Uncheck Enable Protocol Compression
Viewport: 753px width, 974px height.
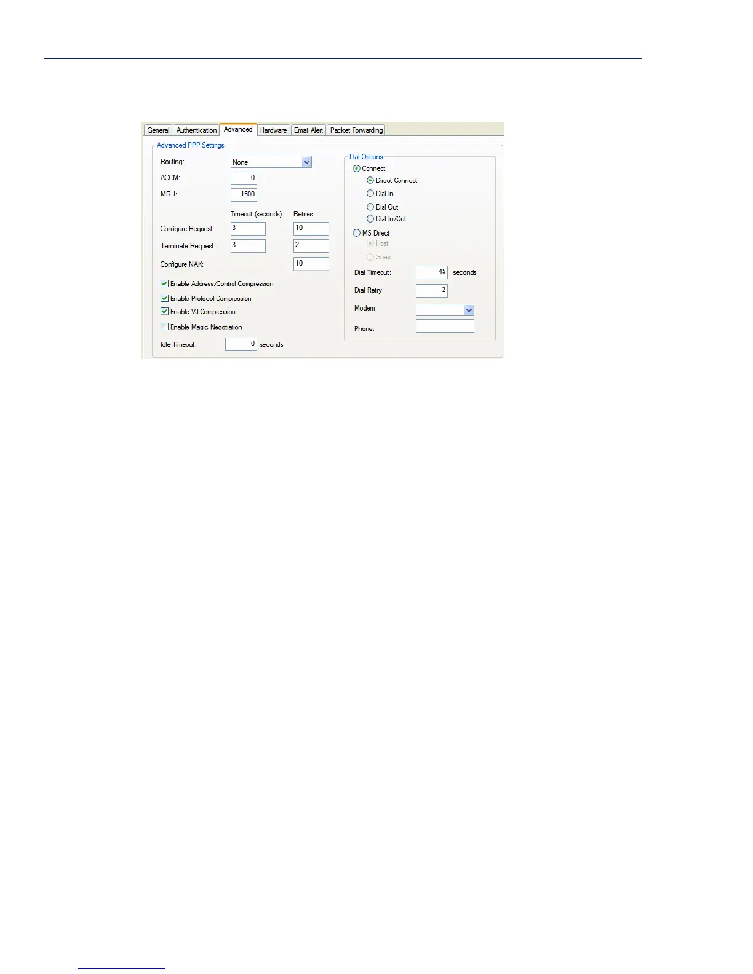click(164, 298)
